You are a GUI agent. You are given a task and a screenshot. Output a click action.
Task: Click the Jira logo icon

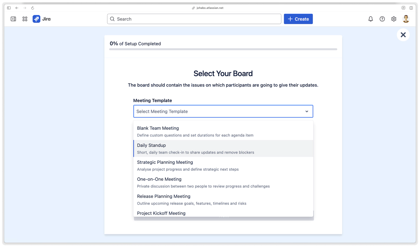pyautogui.click(x=36, y=19)
